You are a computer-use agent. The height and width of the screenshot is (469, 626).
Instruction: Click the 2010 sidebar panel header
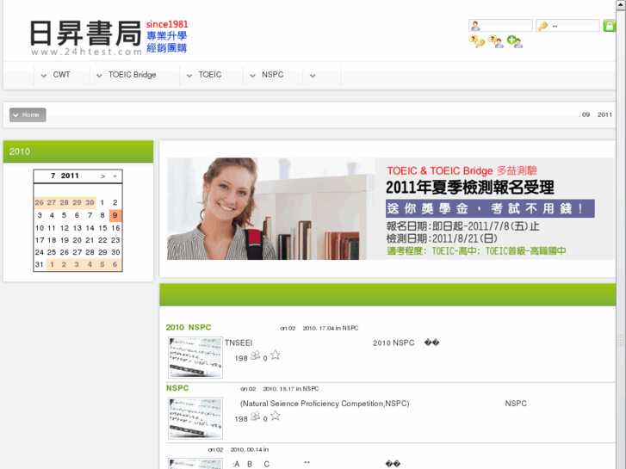[x=78, y=151]
